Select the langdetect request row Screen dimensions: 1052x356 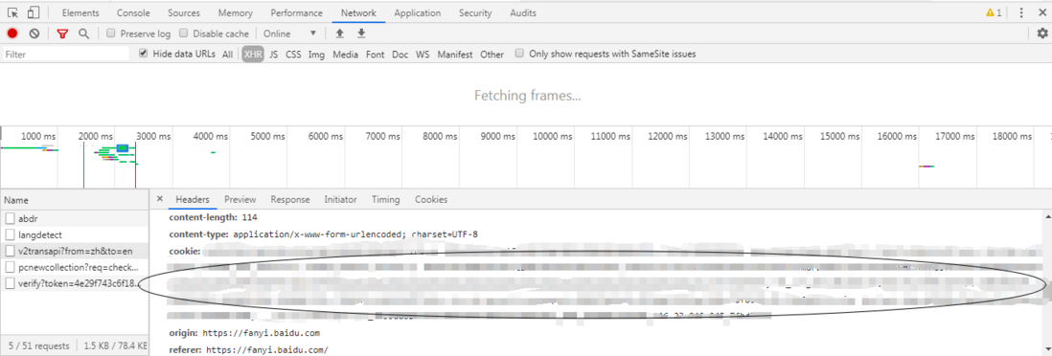(x=74, y=234)
